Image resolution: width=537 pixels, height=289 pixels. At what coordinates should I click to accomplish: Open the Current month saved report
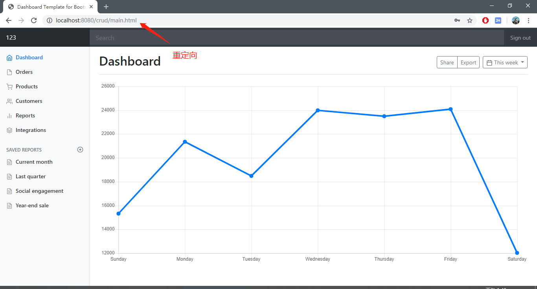34,162
